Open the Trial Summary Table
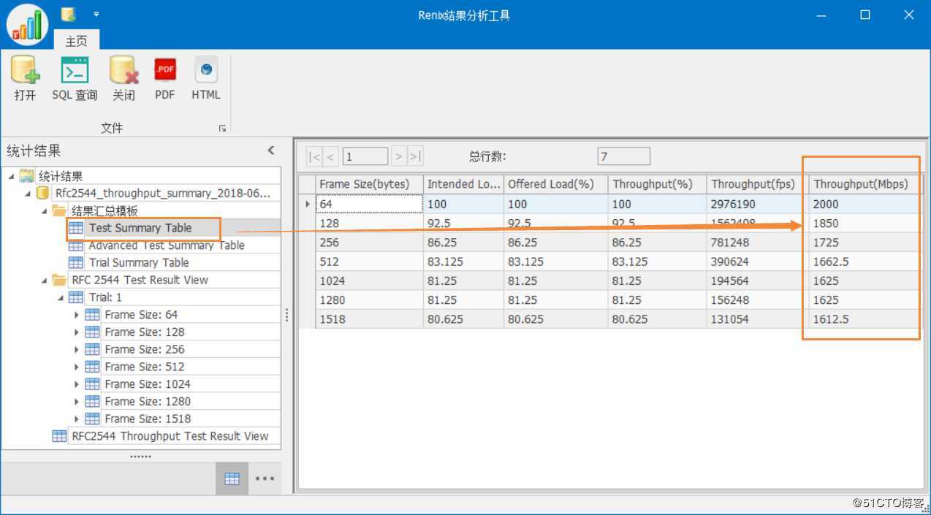This screenshot has width=931, height=515. (139, 263)
